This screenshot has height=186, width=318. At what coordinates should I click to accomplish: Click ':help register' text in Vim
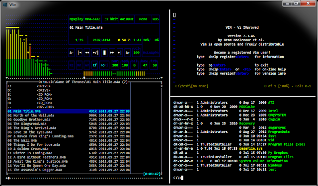222,57
